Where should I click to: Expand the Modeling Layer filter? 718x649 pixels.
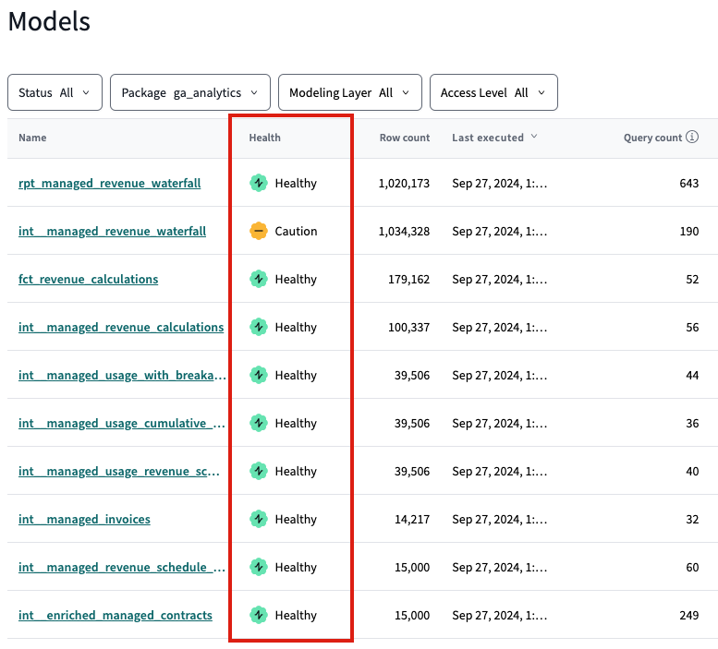tap(349, 92)
